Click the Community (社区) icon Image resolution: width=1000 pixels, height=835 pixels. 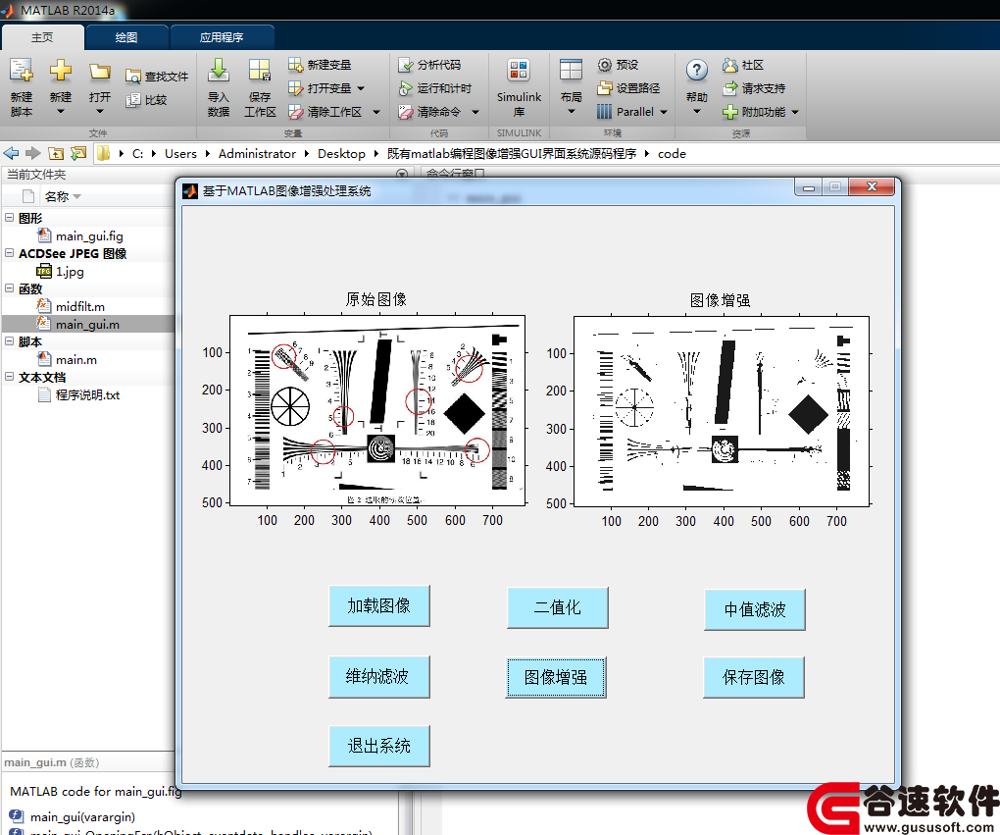[x=729, y=65]
